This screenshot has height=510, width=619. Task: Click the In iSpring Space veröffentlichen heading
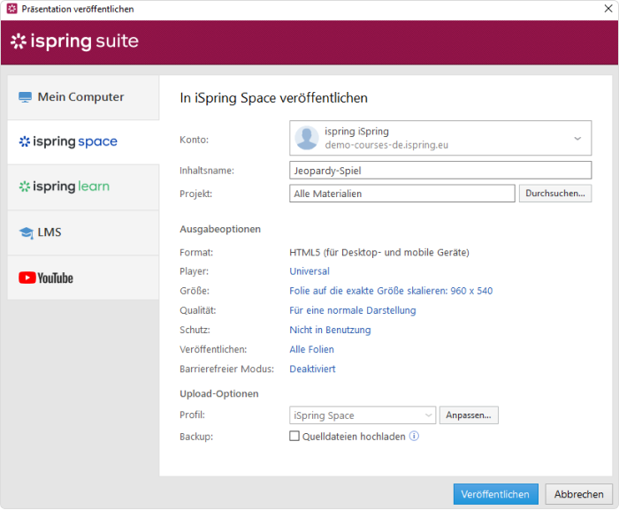click(x=273, y=98)
